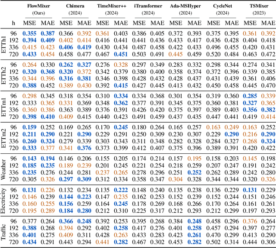Select the Traffic dataset row label
This screenshot has height=248, width=276.
3,232
